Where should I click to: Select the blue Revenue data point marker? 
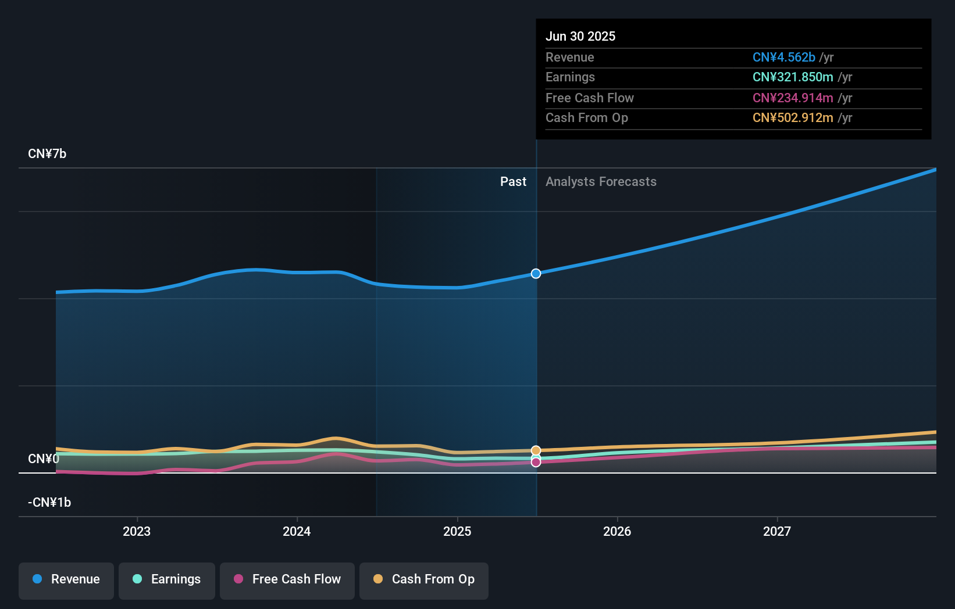[x=536, y=274]
